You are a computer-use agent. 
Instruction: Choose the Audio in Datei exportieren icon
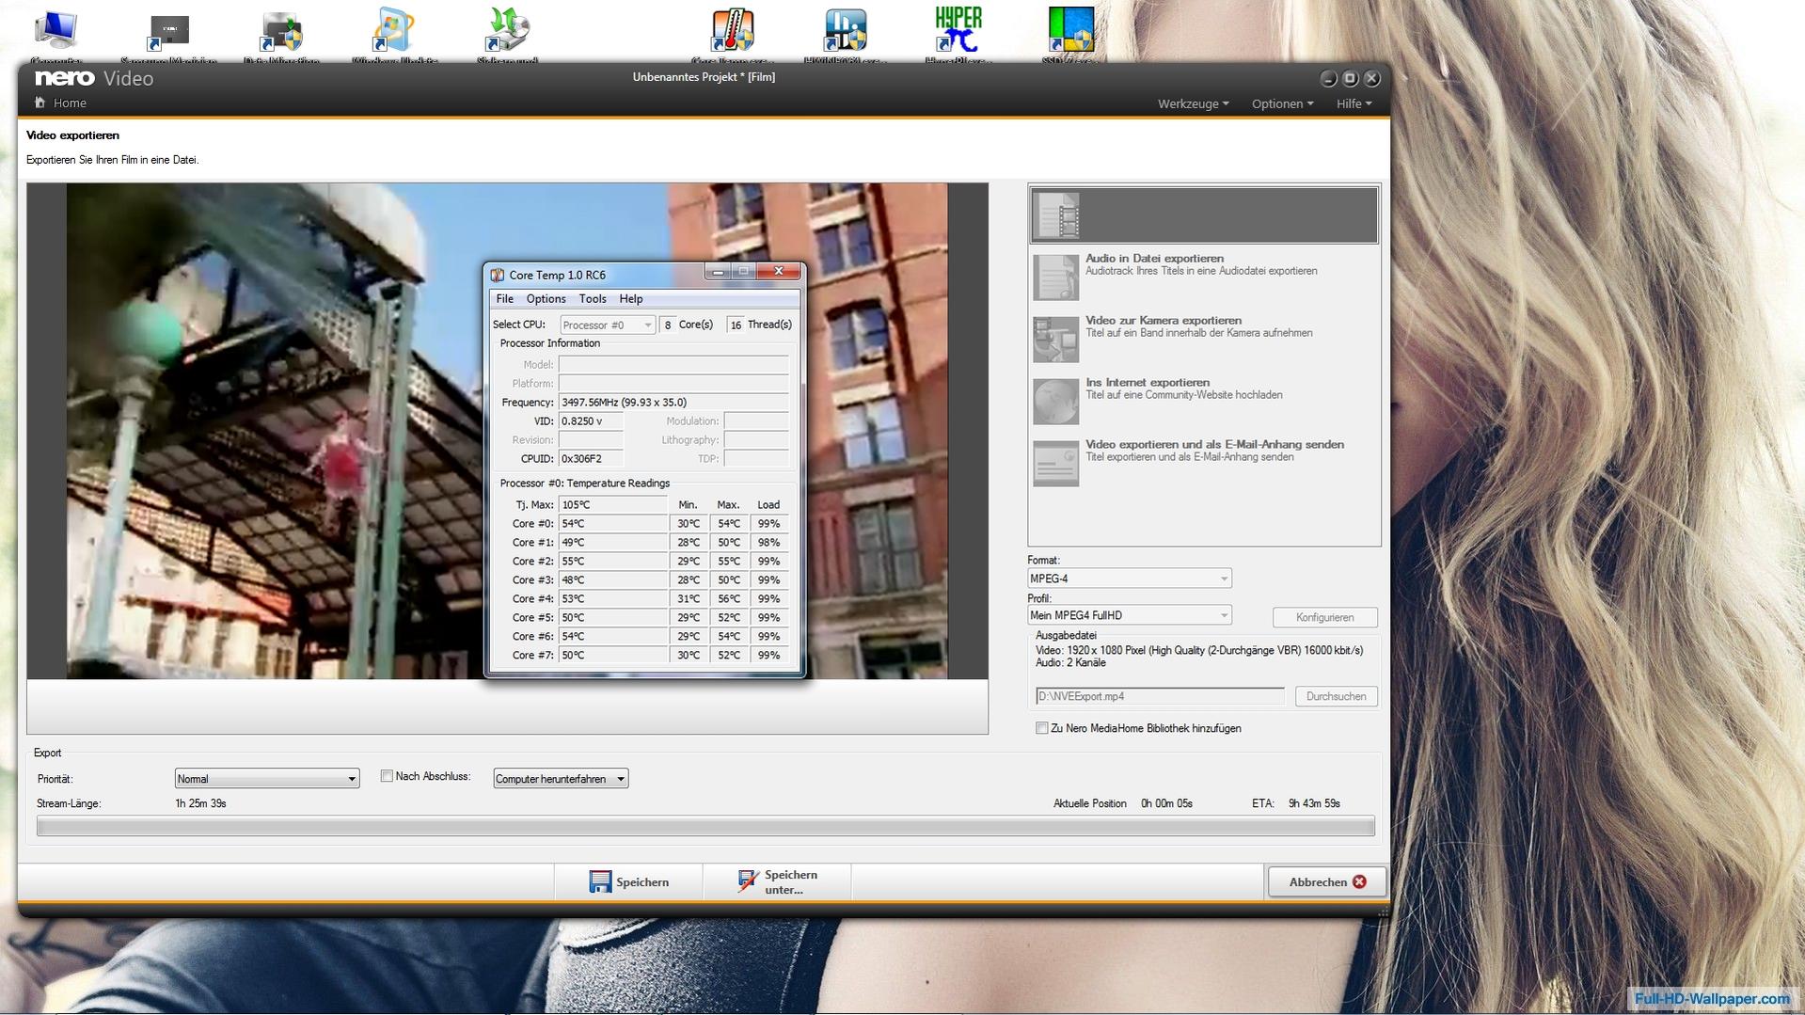(x=1056, y=278)
